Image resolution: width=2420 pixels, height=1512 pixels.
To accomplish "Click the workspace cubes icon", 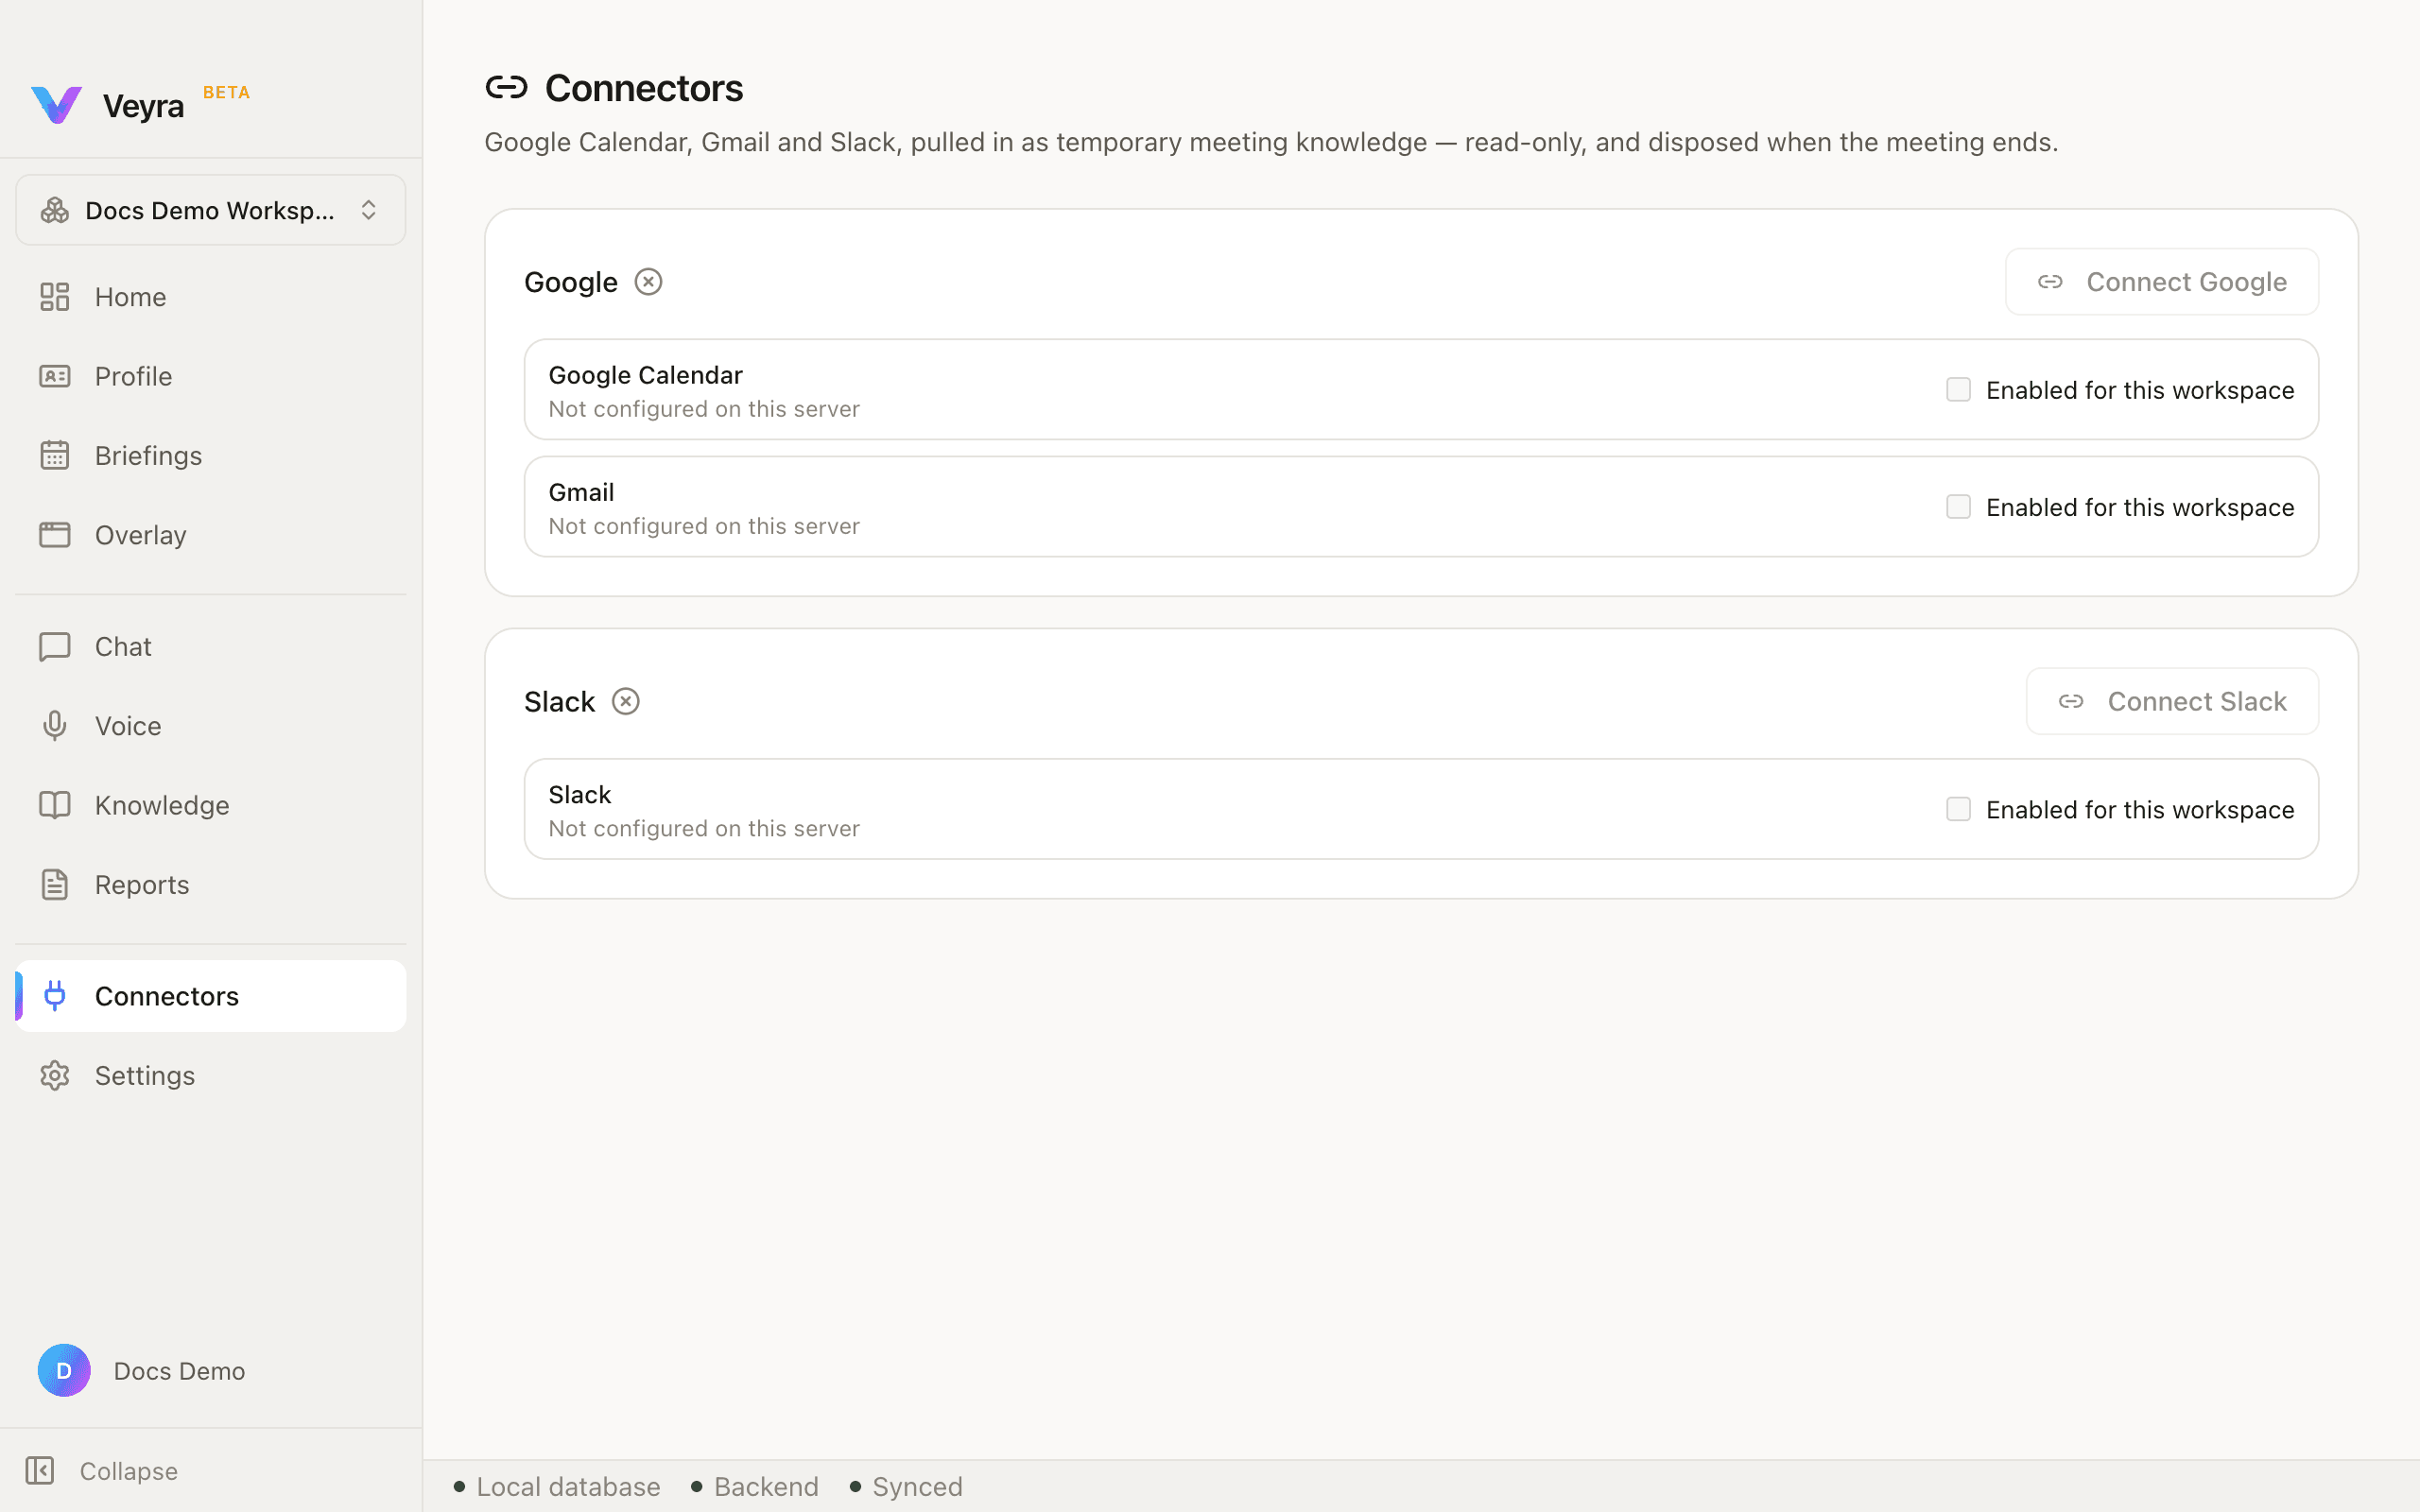I will click(x=55, y=210).
